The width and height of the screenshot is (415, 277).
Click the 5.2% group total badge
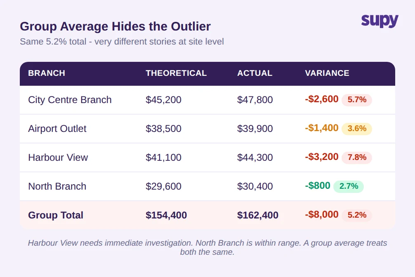coord(357,215)
